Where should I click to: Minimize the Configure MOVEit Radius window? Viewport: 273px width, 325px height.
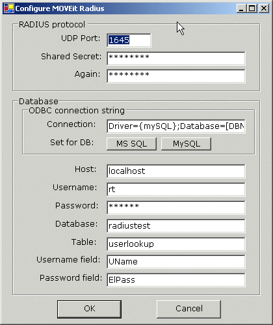(x=241, y=8)
